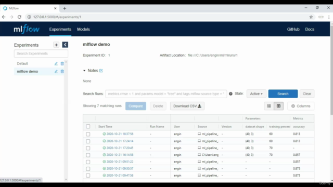Bookmark this page with the star icon
The width and height of the screenshot is (333, 187).
(311, 17)
